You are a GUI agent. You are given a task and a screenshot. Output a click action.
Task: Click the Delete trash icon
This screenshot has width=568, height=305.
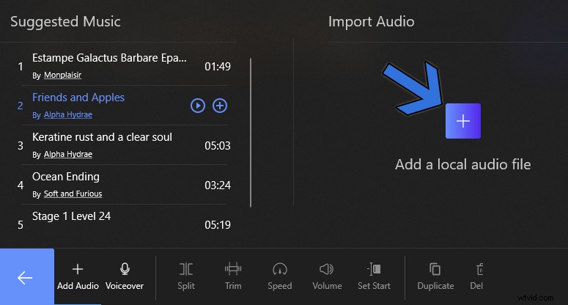[x=479, y=270]
